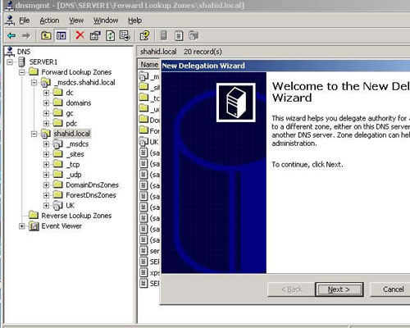Viewport: 410px width, 328px height.
Task: Click the Forward arrow toolbar icon
Action: (x=26, y=35)
